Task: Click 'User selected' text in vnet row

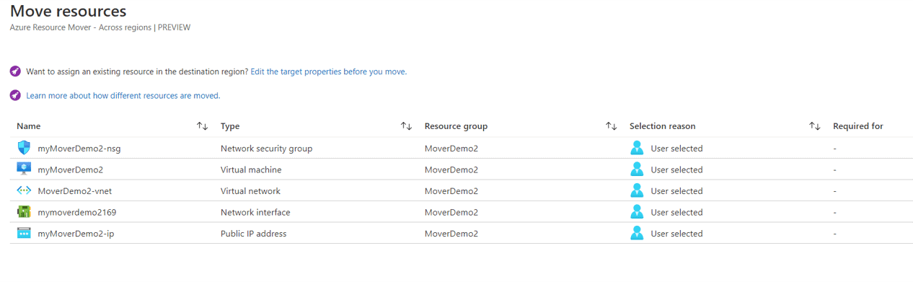Action: 676,191
